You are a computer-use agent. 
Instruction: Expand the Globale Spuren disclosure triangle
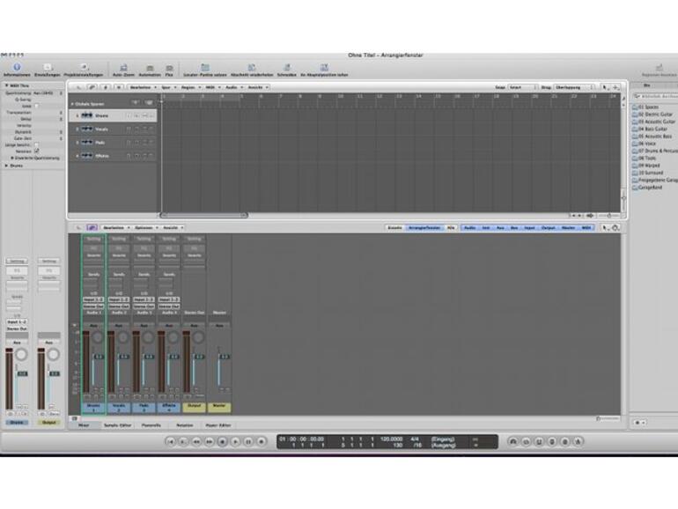[x=73, y=103]
